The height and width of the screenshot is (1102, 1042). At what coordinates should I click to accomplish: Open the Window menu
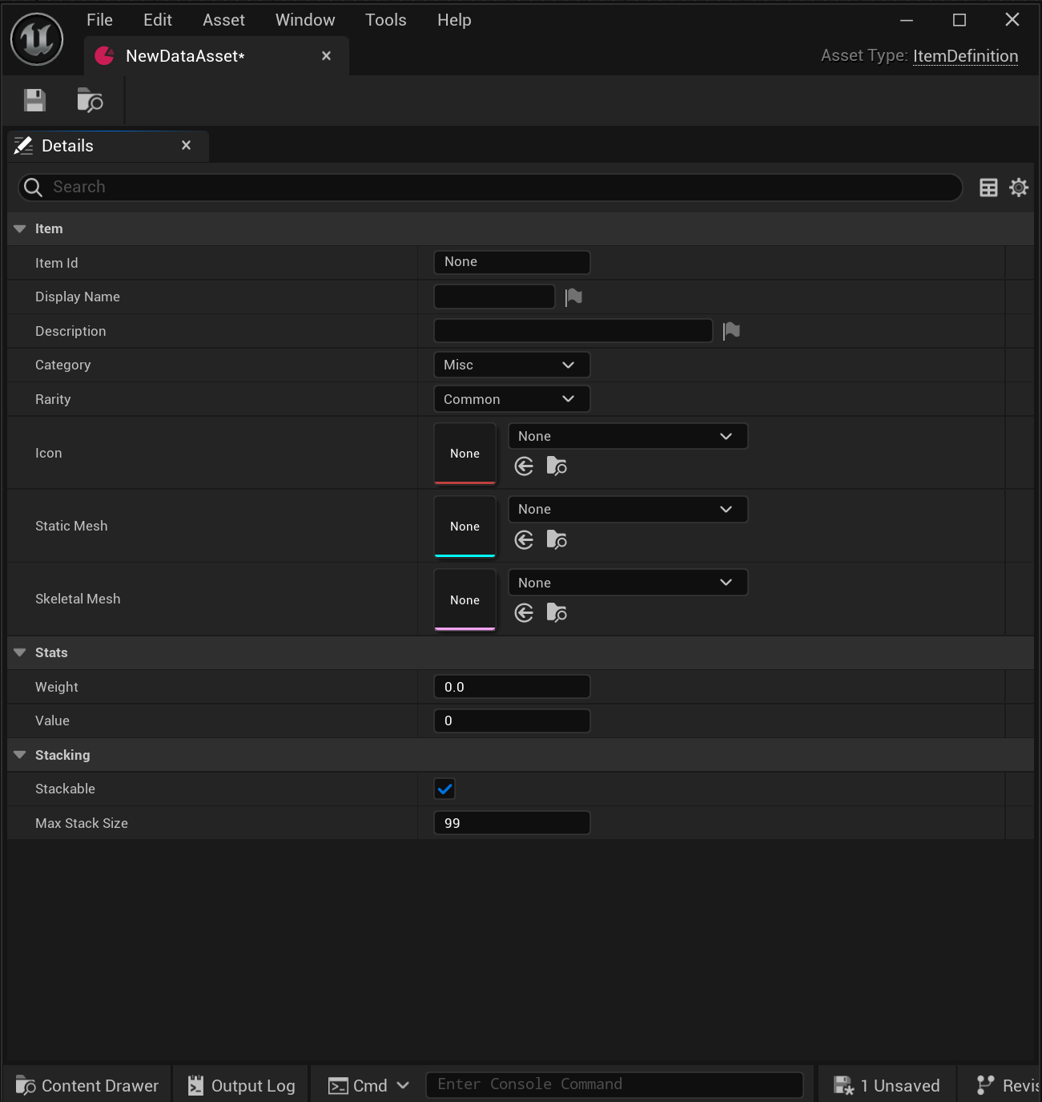[x=305, y=20]
